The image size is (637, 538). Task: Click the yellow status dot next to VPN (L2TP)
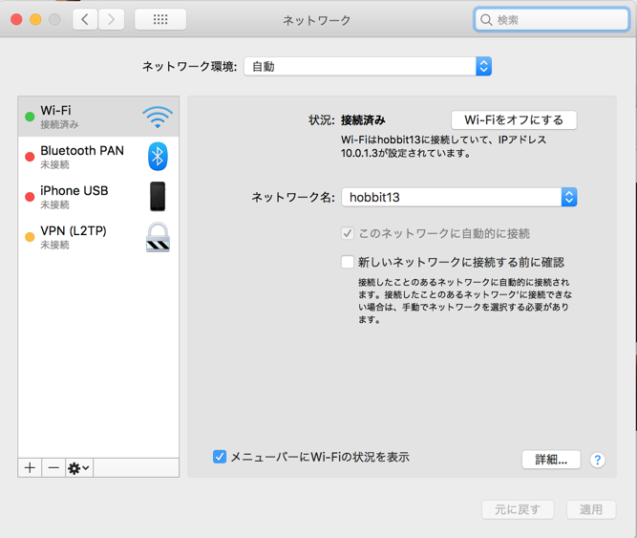coord(30,237)
